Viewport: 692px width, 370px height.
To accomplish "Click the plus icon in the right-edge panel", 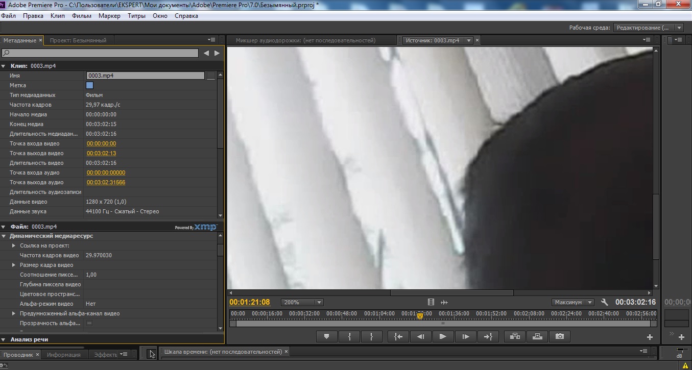I will coord(681,337).
